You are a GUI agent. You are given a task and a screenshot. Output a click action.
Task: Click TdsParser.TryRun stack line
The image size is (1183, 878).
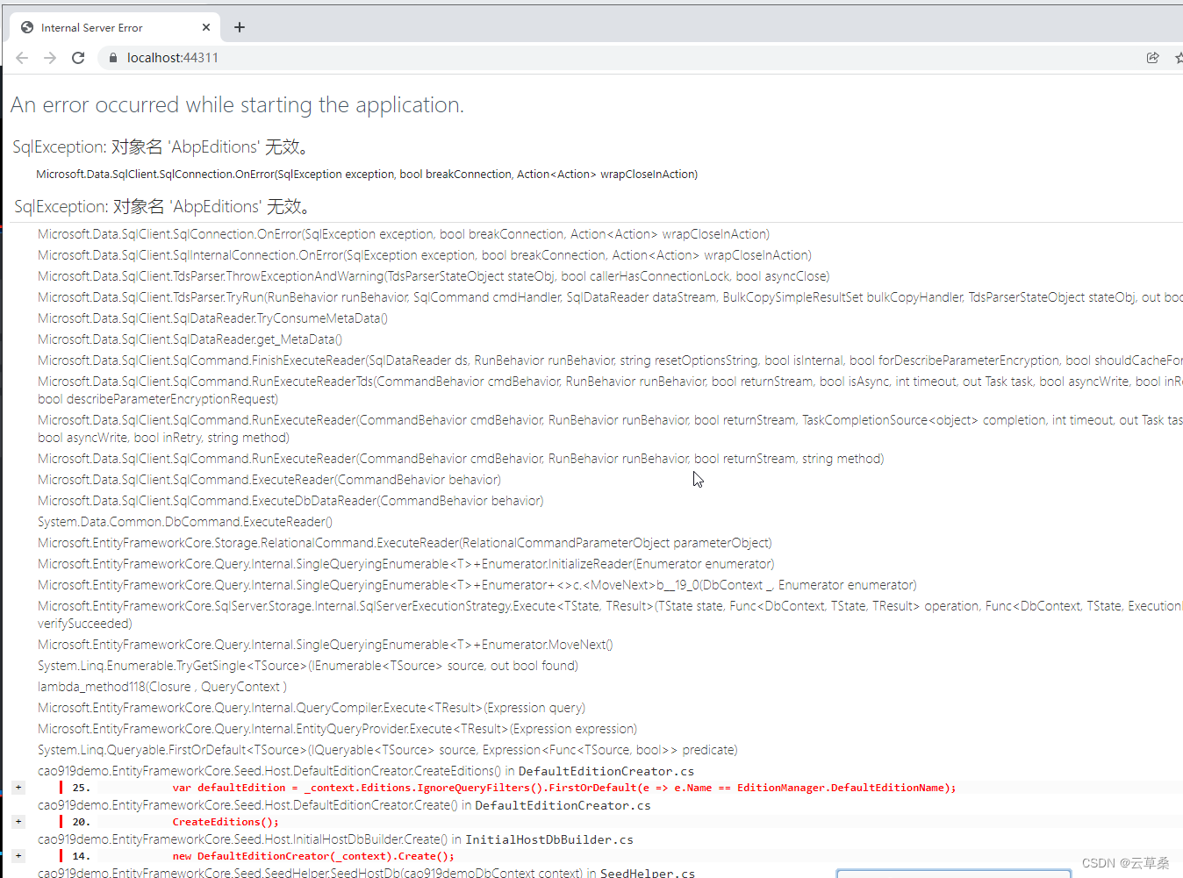(610, 297)
